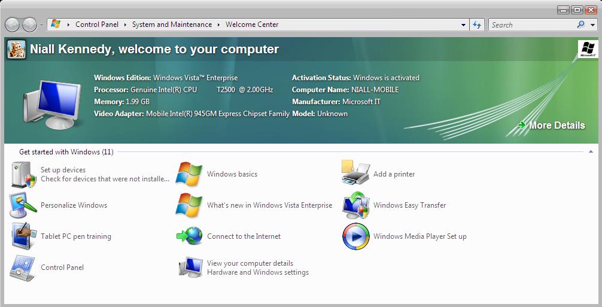The width and height of the screenshot is (602, 307).
Task: Click Memory 1.99 GB text
Action: click(x=121, y=102)
